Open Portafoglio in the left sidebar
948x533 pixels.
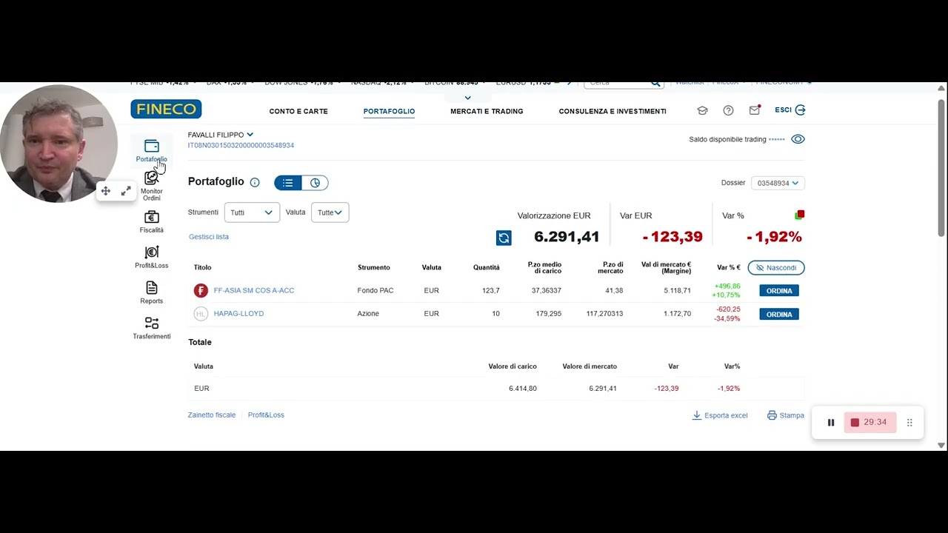click(151, 150)
